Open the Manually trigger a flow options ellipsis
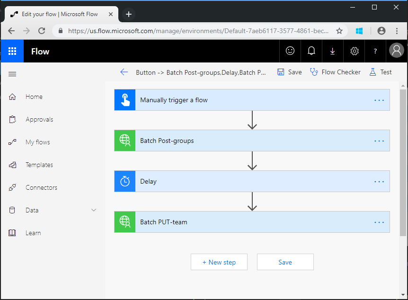Image resolution: width=408 pixels, height=300 pixels. point(379,100)
